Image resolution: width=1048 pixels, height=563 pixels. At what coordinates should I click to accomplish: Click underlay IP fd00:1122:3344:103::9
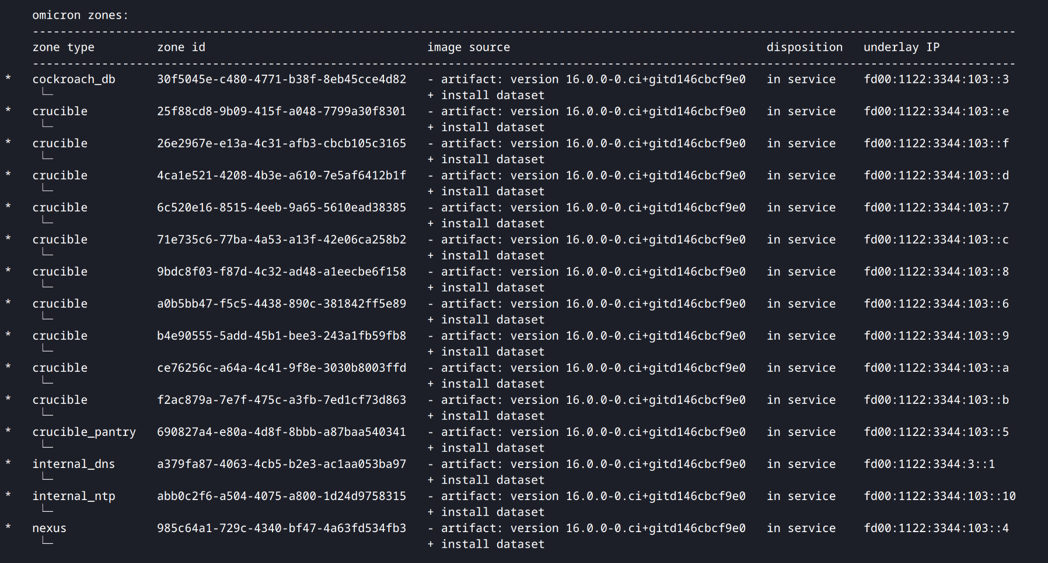(x=937, y=336)
